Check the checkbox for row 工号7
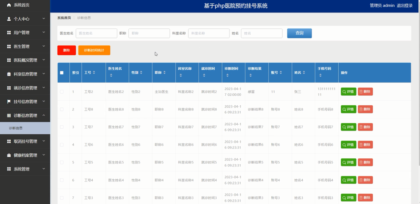 pos(62,127)
